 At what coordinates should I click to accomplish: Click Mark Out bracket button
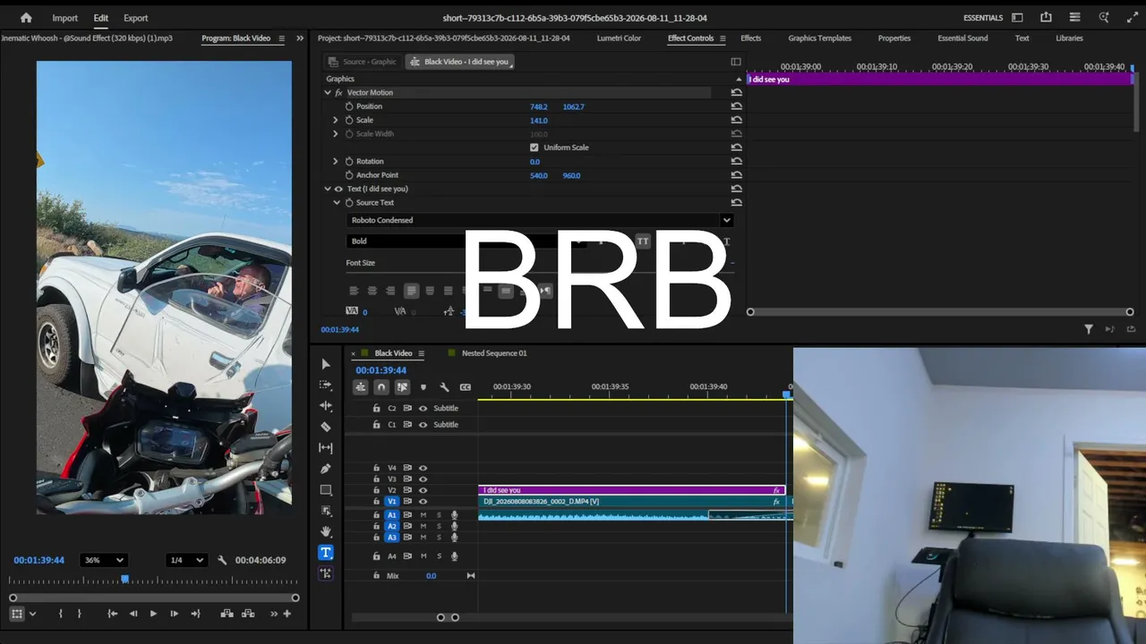pyautogui.click(x=79, y=614)
